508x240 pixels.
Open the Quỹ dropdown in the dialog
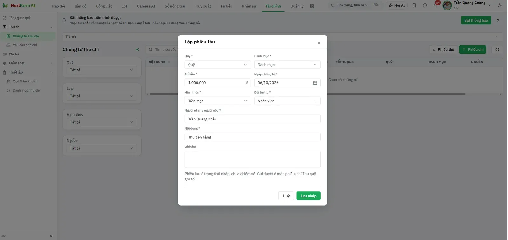click(x=217, y=65)
